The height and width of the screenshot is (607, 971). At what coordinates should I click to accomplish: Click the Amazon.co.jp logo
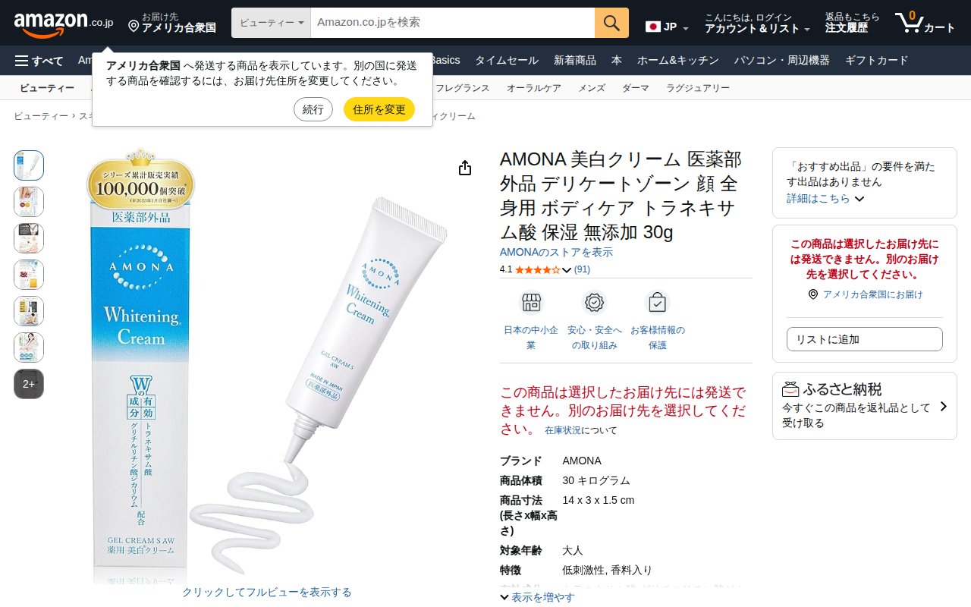[x=64, y=24]
